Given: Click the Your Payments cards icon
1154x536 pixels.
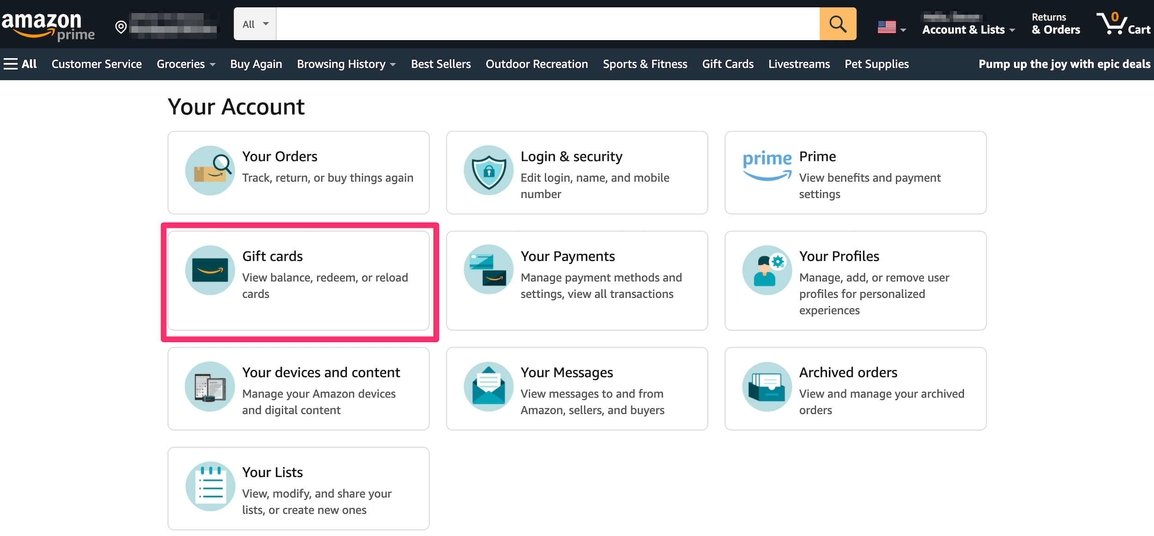Looking at the screenshot, I should tap(488, 270).
